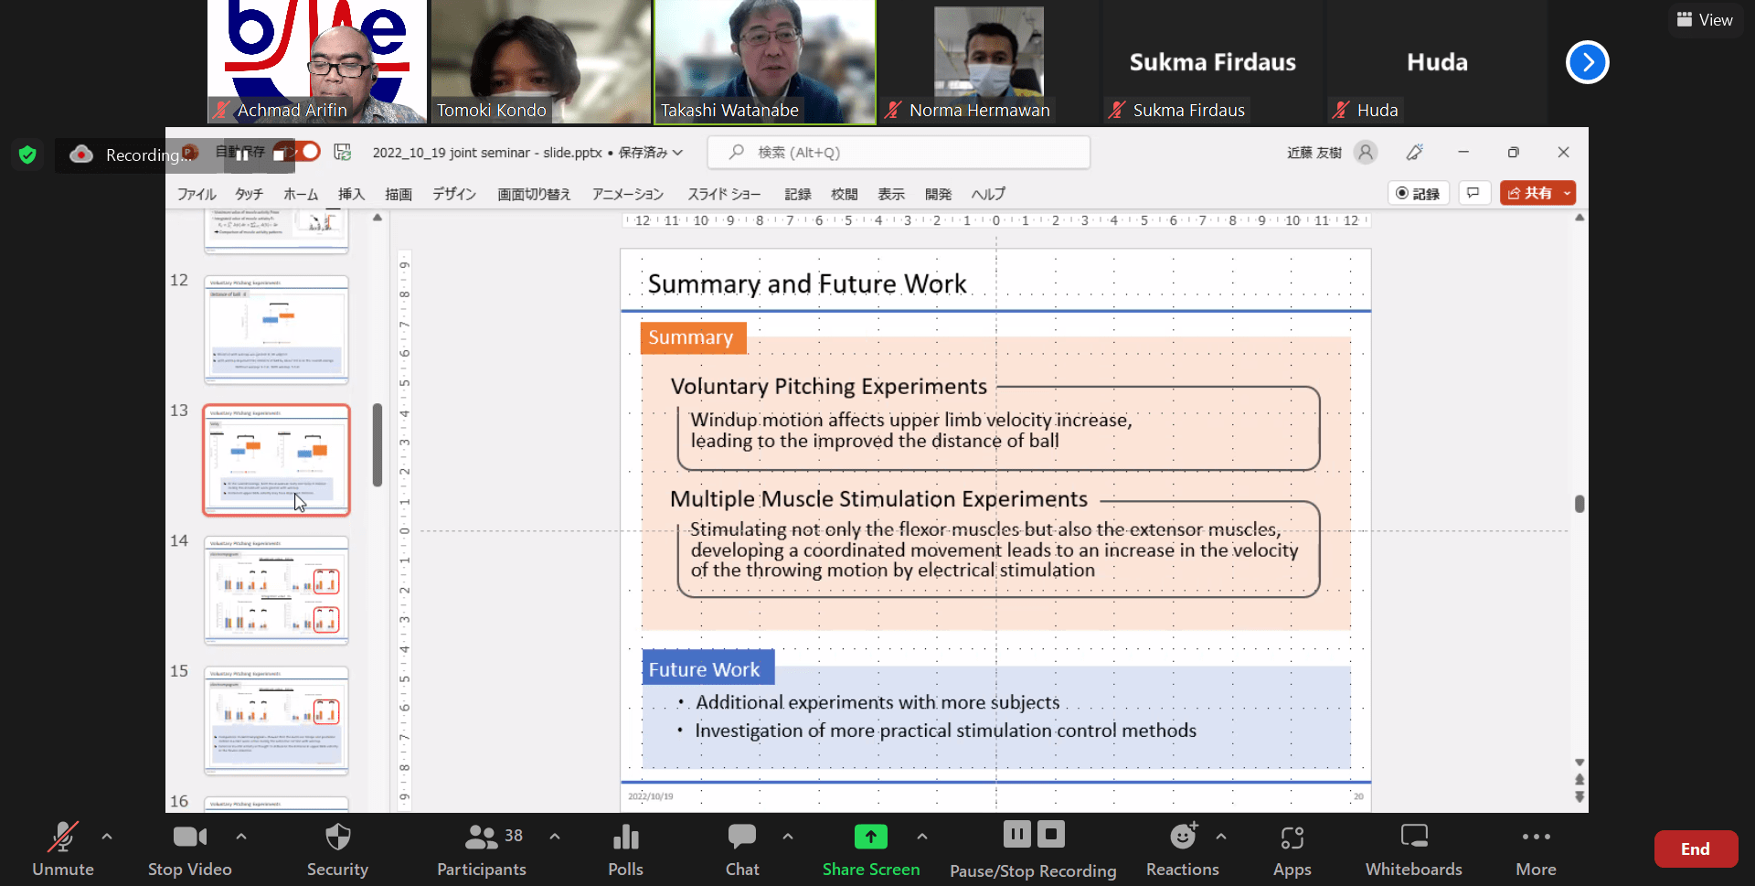This screenshot has width=1755, height=886.
Task: Select slide 14 thumbnail
Action: pyautogui.click(x=276, y=590)
